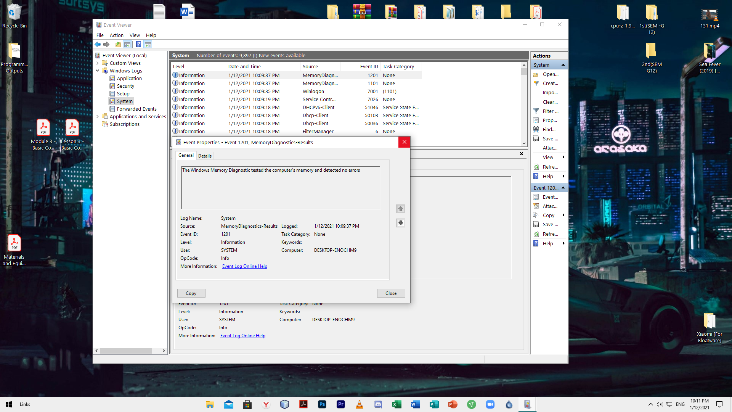Select the General tab in Event Properties

(x=186, y=155)
